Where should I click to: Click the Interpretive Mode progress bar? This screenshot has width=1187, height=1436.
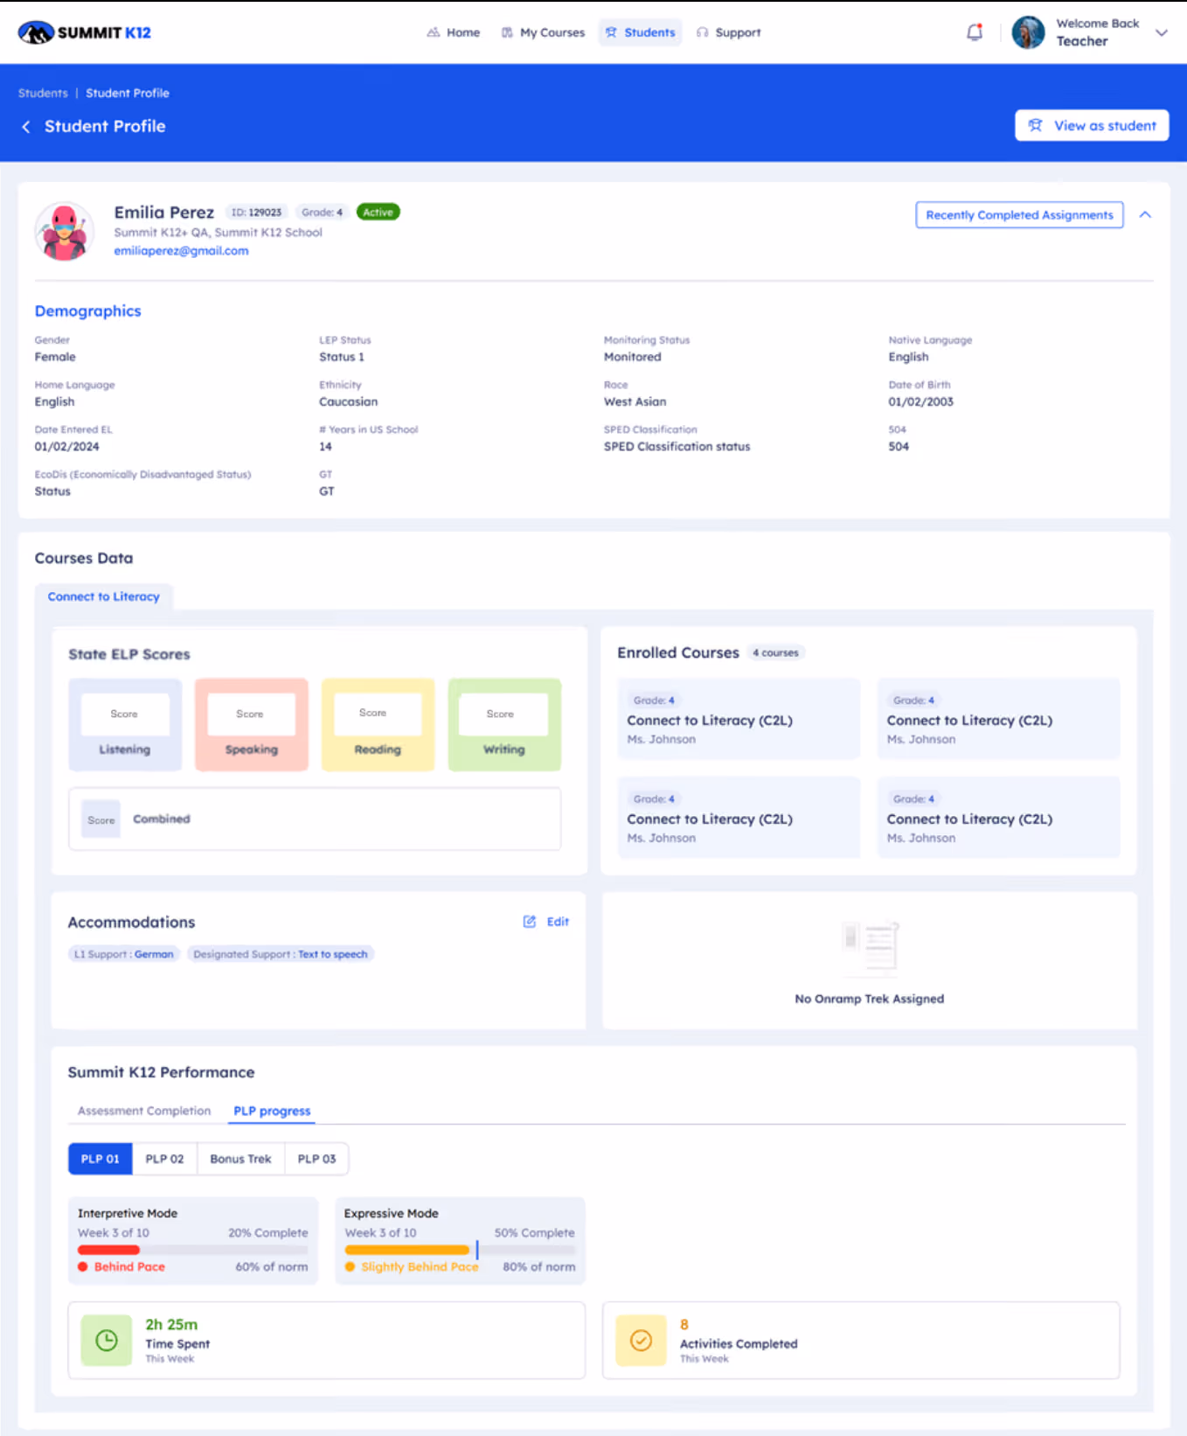point(192,1250)
